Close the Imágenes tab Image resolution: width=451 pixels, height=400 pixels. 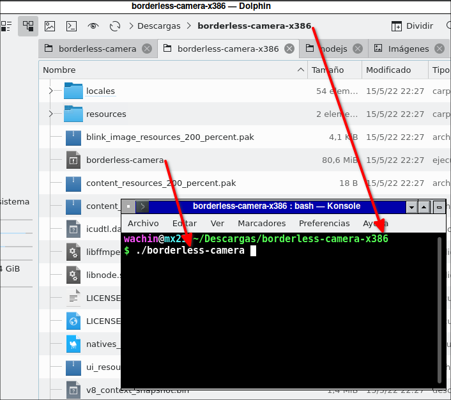[440, 49]
